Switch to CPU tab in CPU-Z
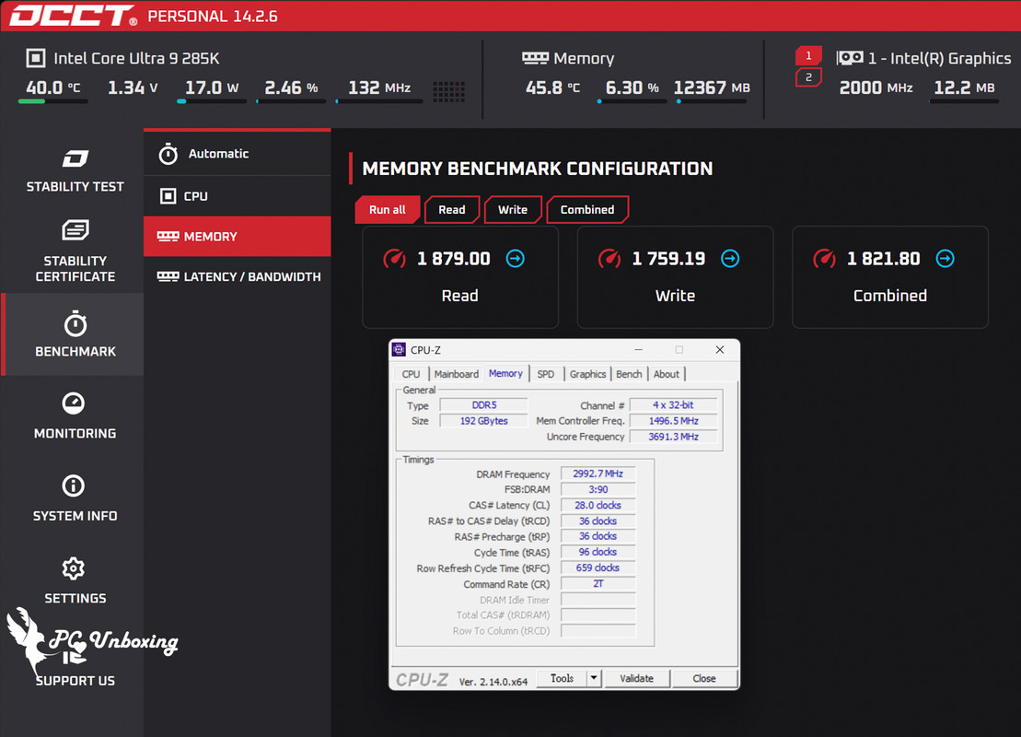1021x737 pixels. [x=411, y=374]
